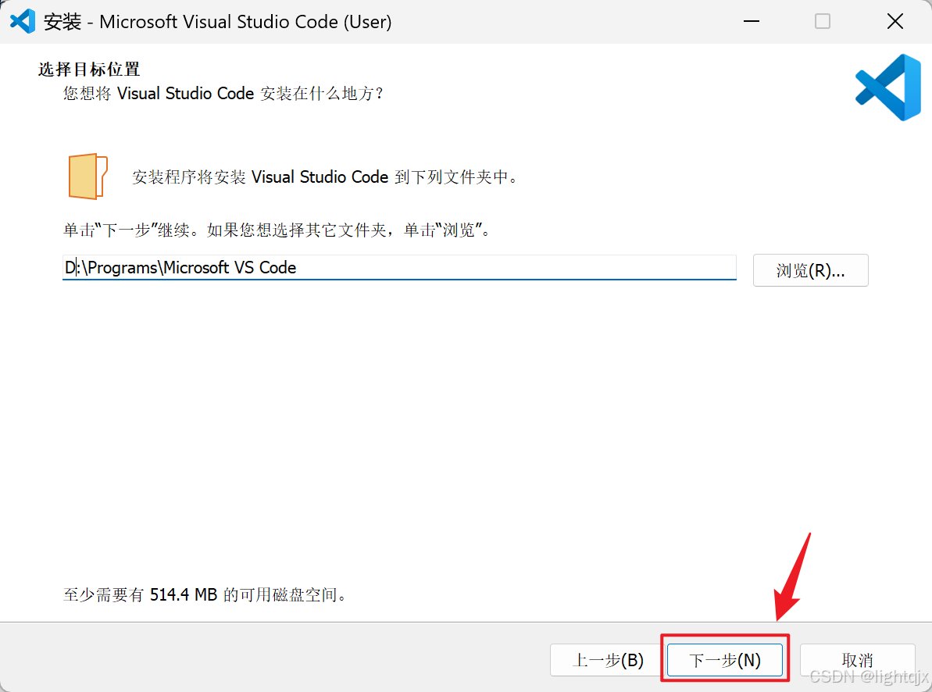Click the yellow folder icon
The width and height of the screenshot is (932, 692).
(x=87, y=176)
